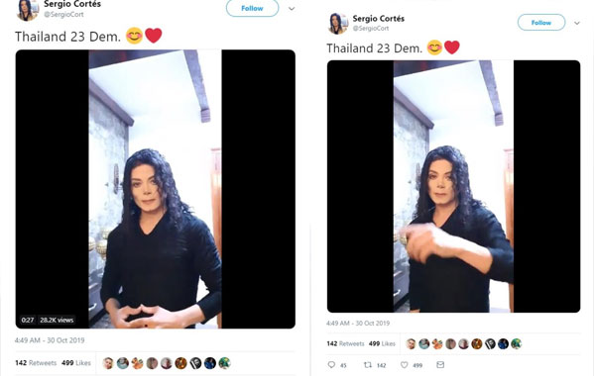Open 499 Likes list in left tweet
Viewport: 594px width, 376px height.
pyautogui.click(x=76, y=363)
